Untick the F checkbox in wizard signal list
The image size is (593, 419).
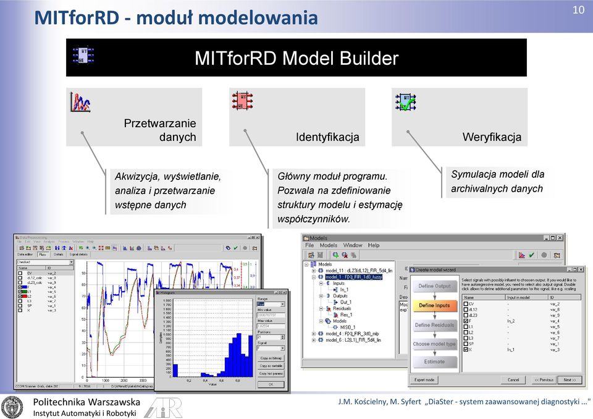click(466, 321)
